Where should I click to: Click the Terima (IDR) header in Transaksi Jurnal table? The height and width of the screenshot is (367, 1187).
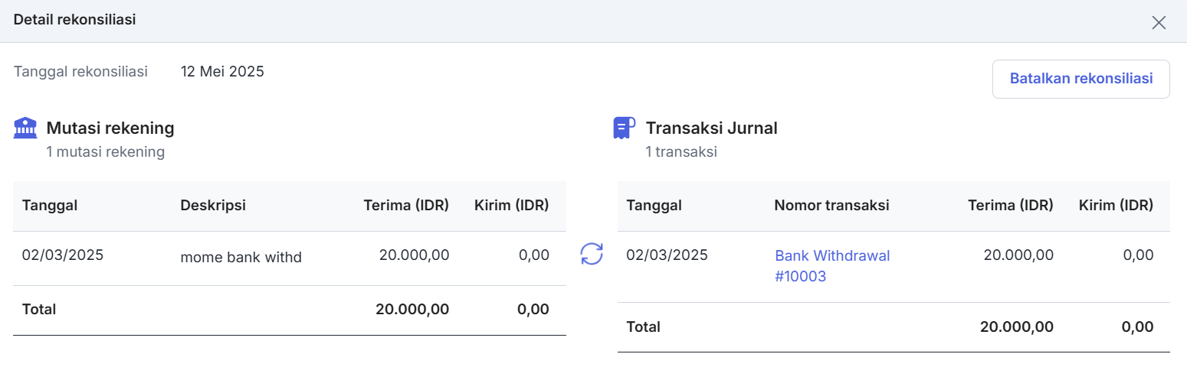[1011, 205]
